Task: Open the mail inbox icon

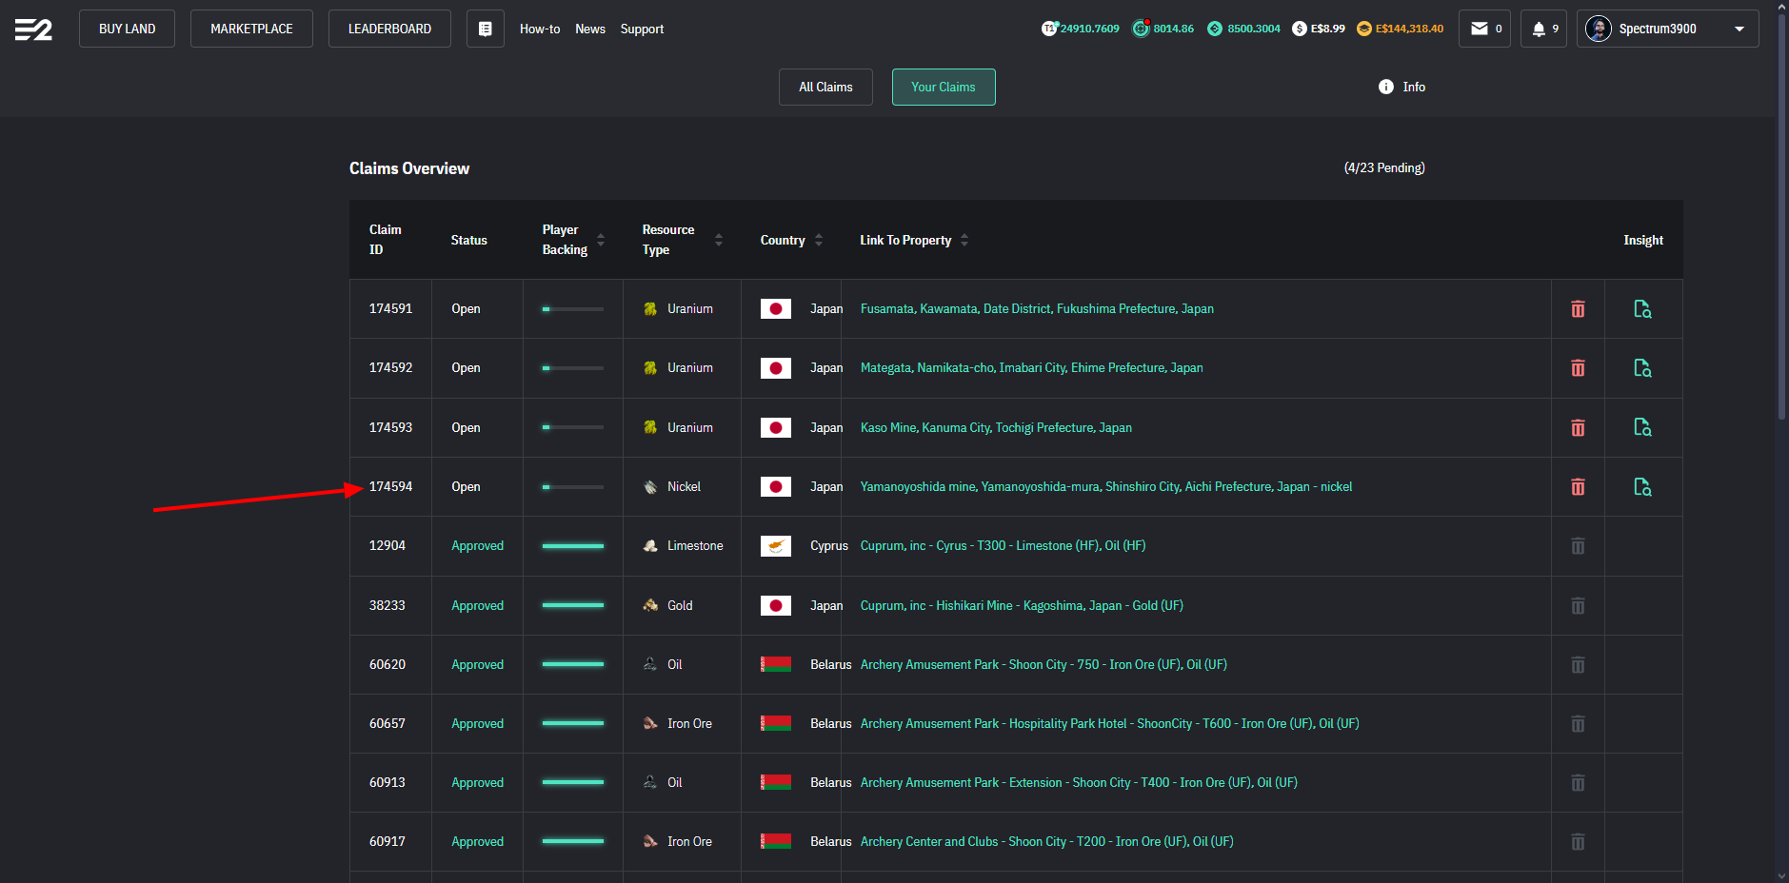Action: 1479,29
